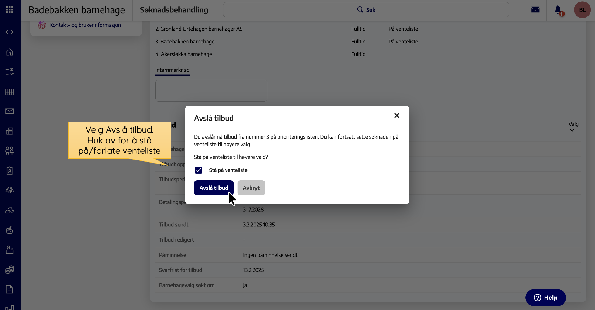Open notifications bell icon
595x310 pixels.
558,10
